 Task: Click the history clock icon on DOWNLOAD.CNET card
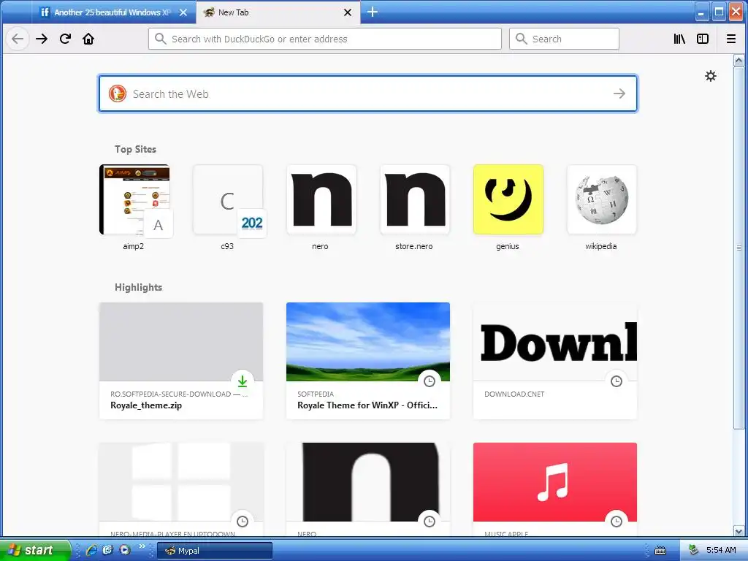(617, 381)
